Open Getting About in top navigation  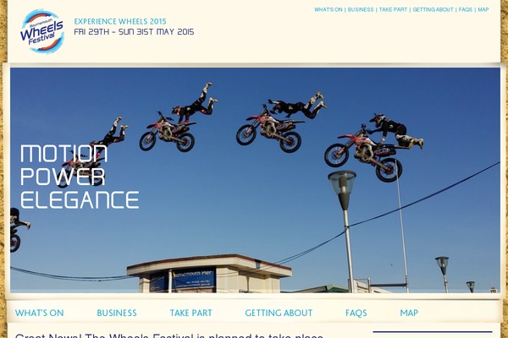tap(433, 9)
